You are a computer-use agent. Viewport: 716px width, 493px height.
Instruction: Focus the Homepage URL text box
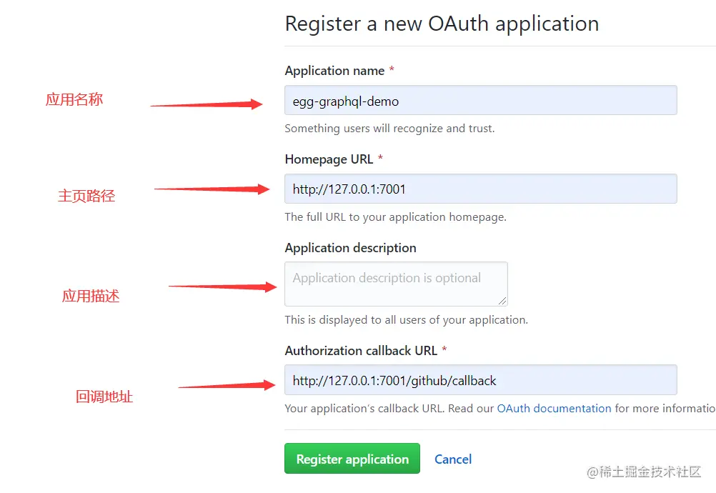(480, 189)
